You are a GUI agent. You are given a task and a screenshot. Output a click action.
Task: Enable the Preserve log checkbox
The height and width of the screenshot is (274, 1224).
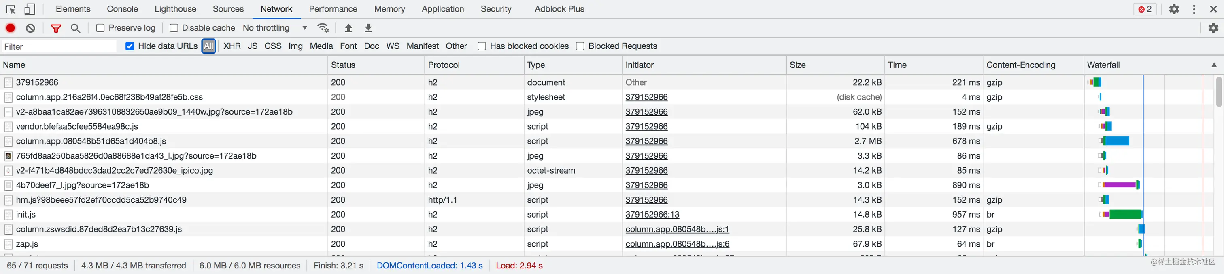pyautogui.click(x=100, y=28)
